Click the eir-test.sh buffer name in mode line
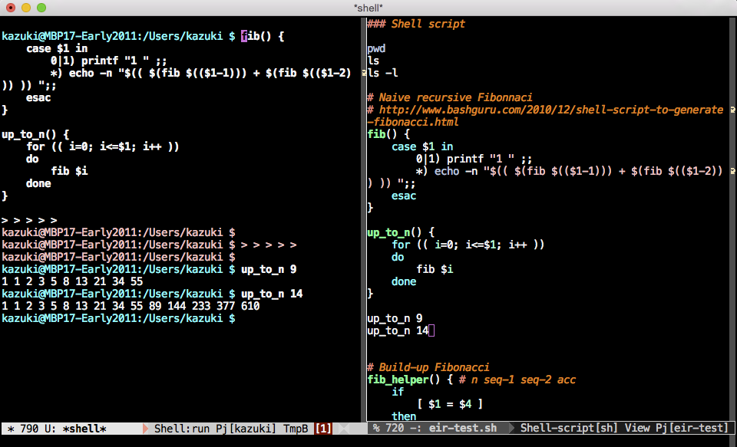Viewport: 737px width, 447px height. 462,429
